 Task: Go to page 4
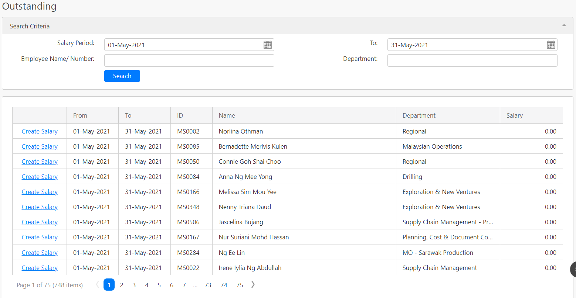(x=147, y=285)
